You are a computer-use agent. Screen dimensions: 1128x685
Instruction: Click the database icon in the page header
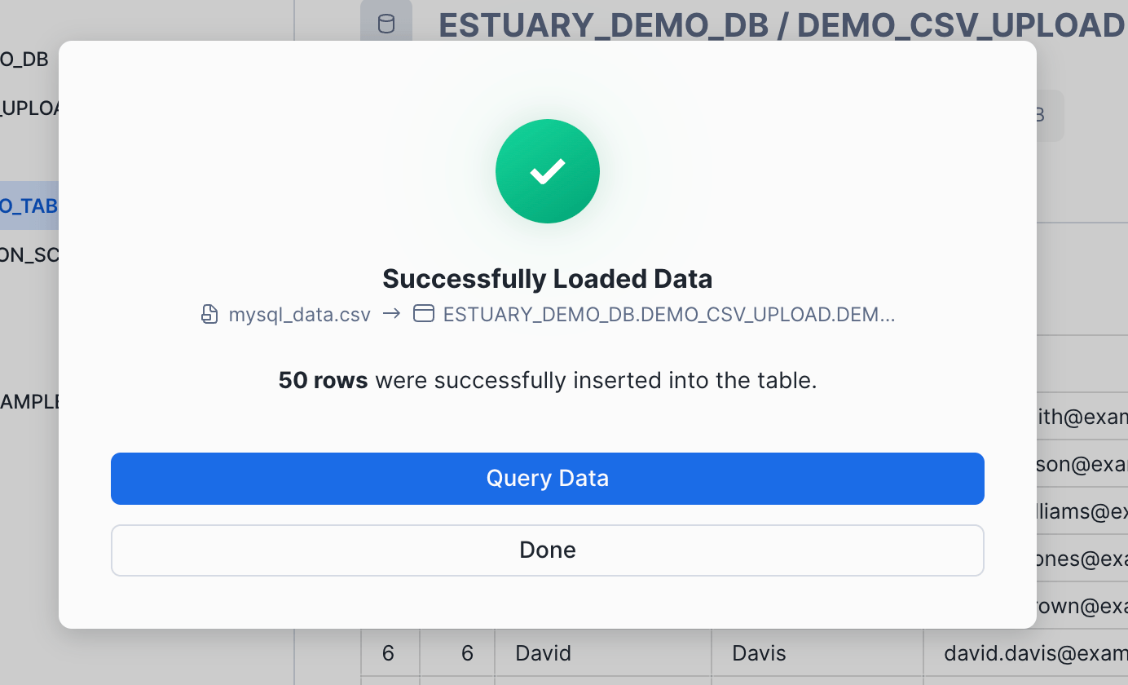386,22
